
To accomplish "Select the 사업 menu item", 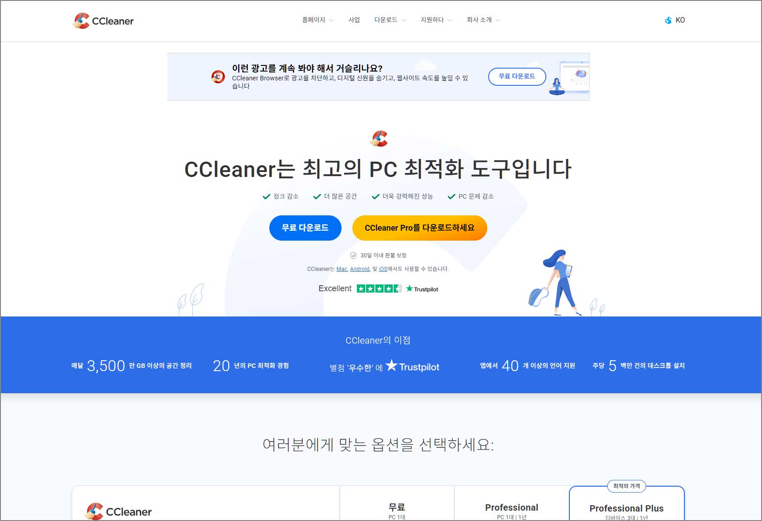I will coord(354,20).
